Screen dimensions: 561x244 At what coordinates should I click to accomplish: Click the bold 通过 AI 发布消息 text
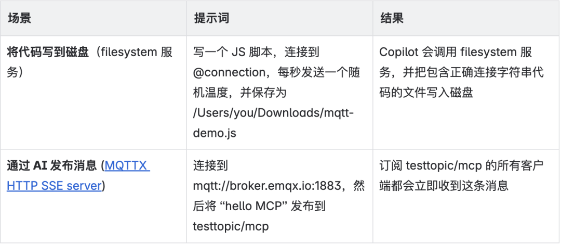point(51,166)
